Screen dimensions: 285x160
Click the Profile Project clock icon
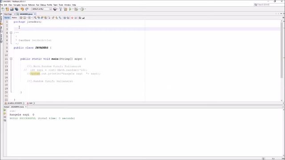point(82,9)
